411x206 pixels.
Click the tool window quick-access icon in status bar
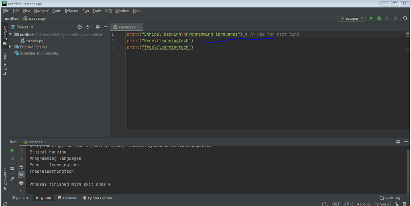point(5,204)
